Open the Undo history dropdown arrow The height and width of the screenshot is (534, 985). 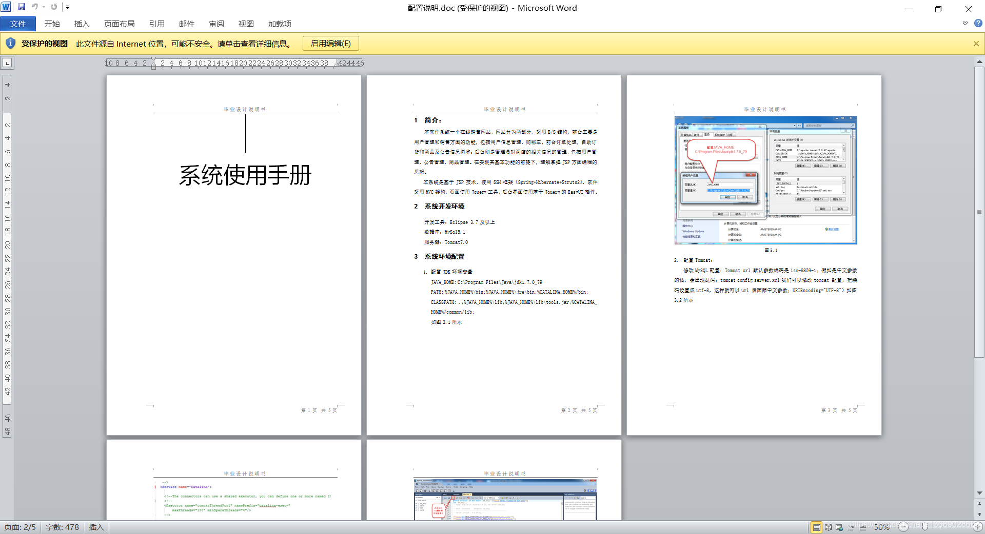(x=44, y=7)
